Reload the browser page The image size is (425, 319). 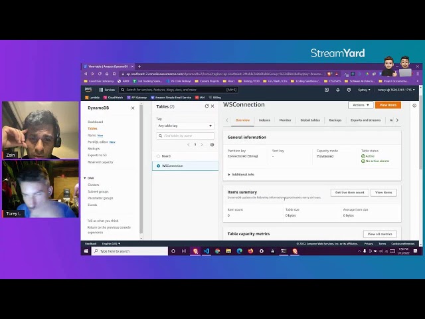click(x=100, y=74)
